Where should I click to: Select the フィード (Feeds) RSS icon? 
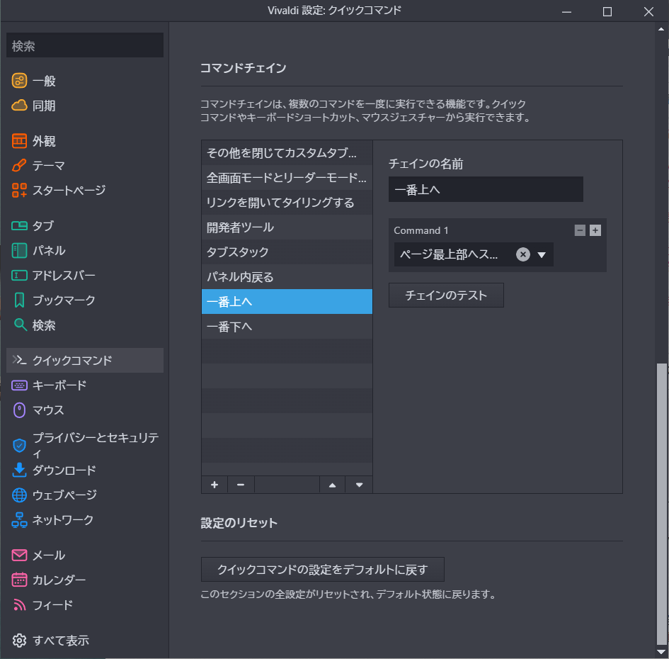[x=20, y=605]
